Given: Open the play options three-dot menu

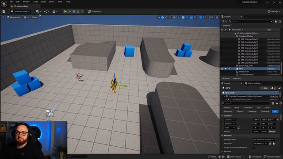Looking at the screenshot, I should [x=82, y=11].
